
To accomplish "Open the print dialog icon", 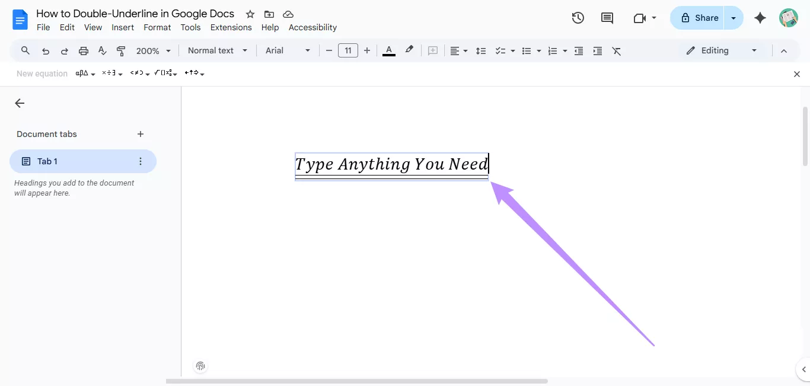I will coord(83,50).
